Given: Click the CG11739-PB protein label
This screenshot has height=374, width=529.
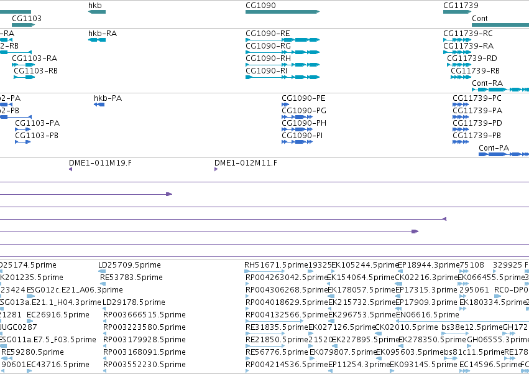Looking at the screenshot, I should [x=477, y=136].
